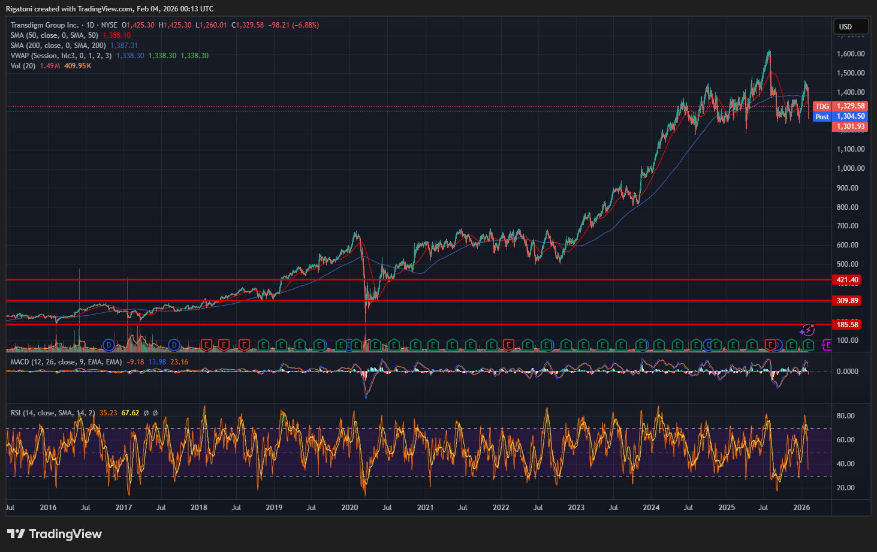Click the SMA 200 value 1,387.31
877x552 pixels.
[x=124, y=46]
